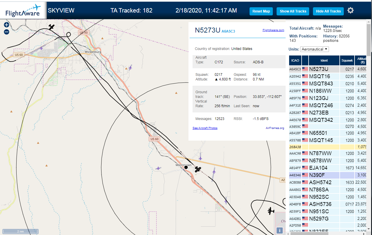This screenshot has height=235, width=372.
Task: Click the US flag in EJA104 row
Action: pos(305,168)
